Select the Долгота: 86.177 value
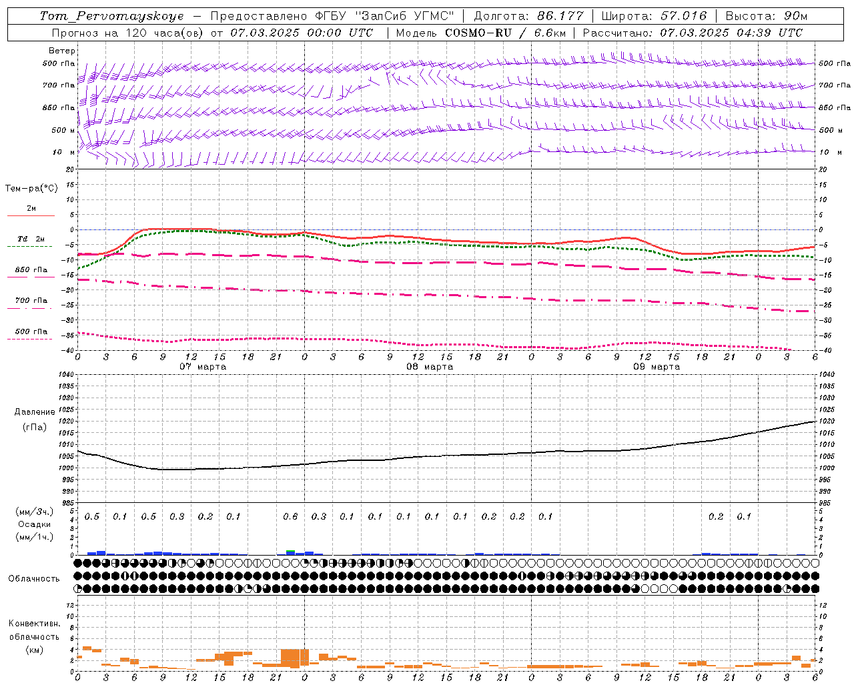The width and height of the screenshot is (854, 683). point(528,16)
